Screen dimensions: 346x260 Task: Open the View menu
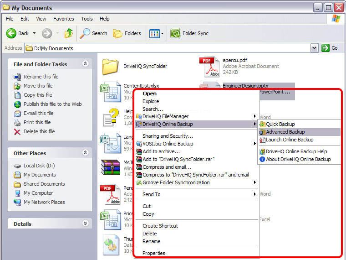point(41,19)
